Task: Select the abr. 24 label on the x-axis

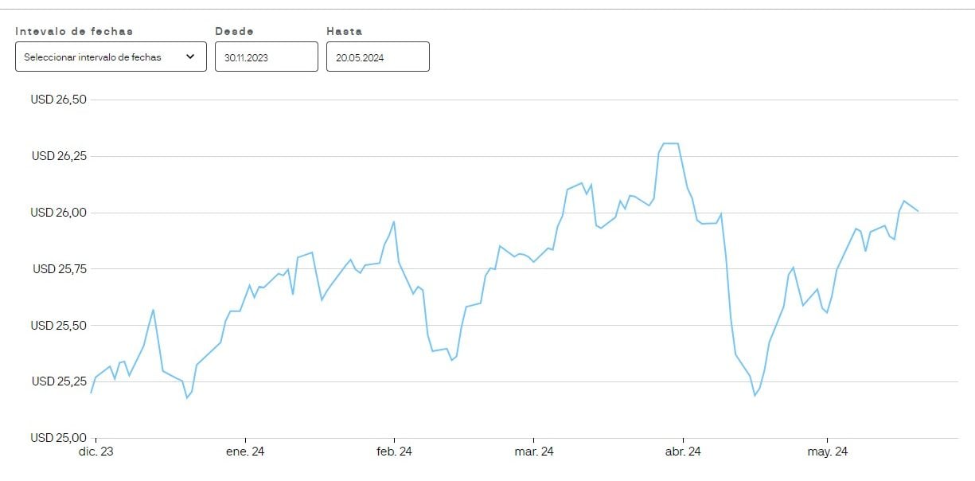Action: pyautogui.click(x=683, y=452)
